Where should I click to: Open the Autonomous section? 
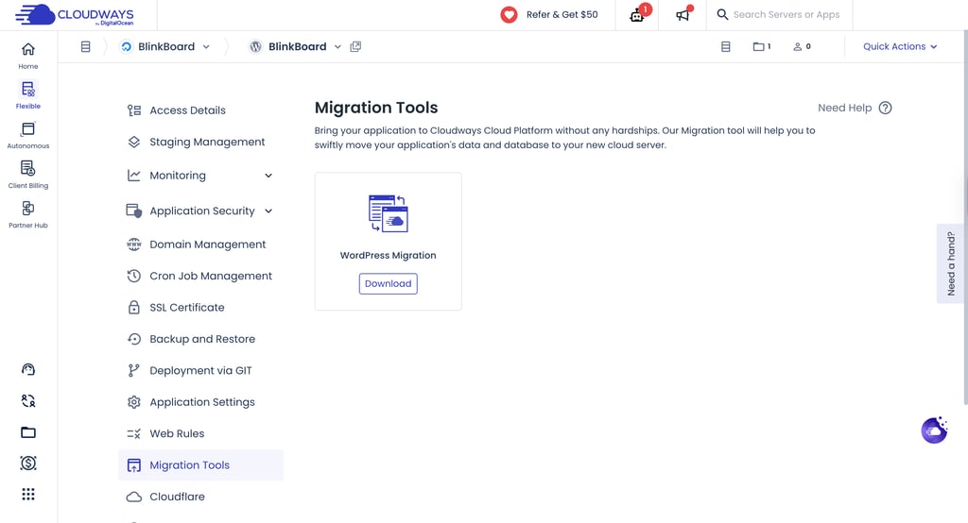[27, 135]
